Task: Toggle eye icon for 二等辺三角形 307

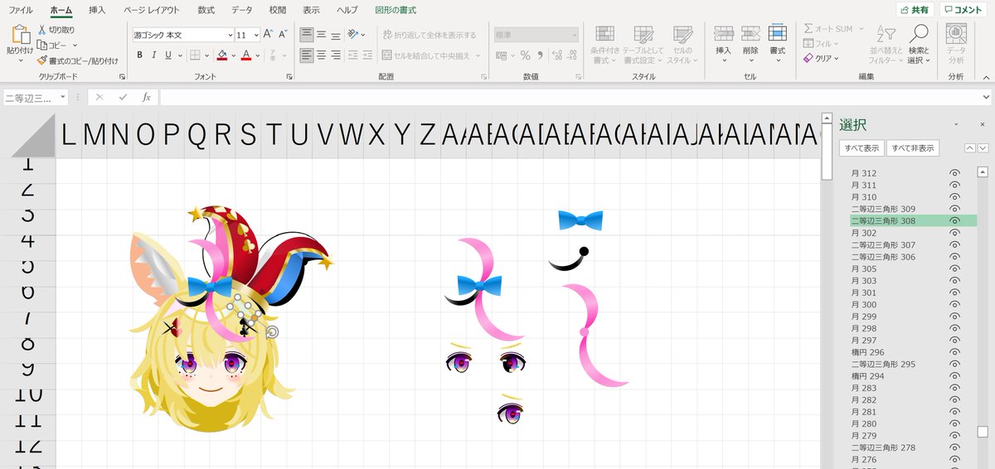Action: click(954, 245)
